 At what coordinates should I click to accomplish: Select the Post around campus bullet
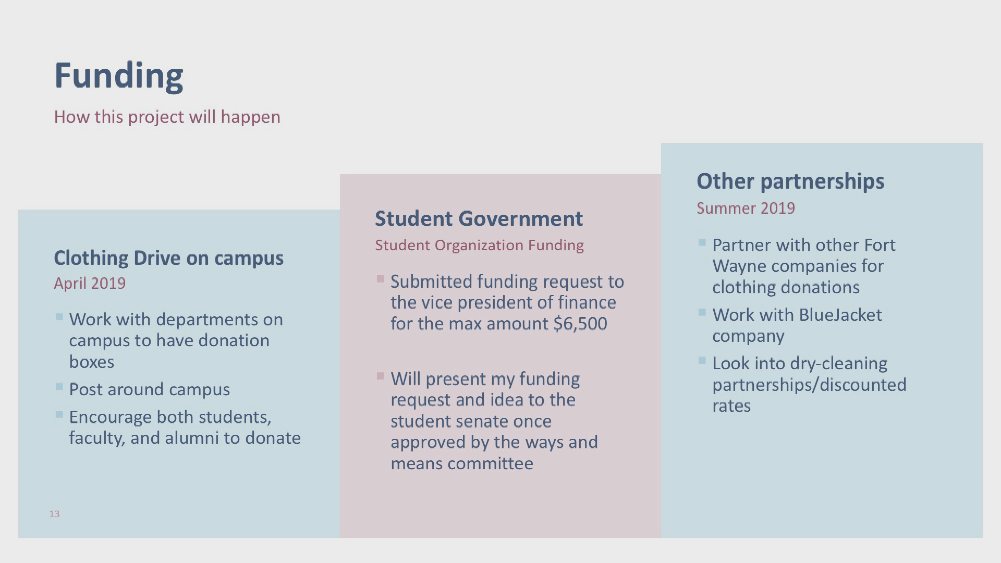[150, 389]
